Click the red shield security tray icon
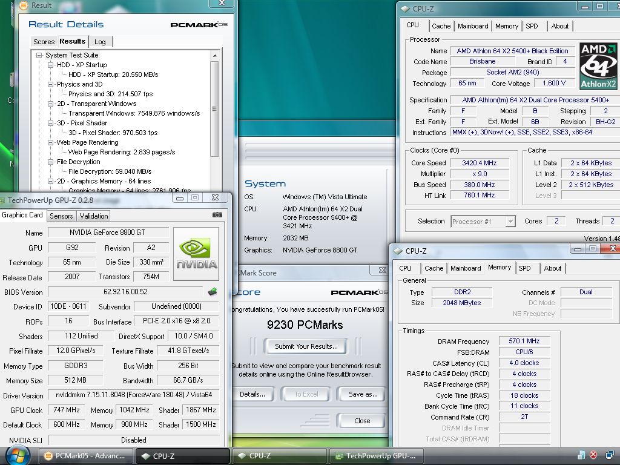Image resolution: width=620 pixels, height=465 pixels. click(x=593, y=455)
